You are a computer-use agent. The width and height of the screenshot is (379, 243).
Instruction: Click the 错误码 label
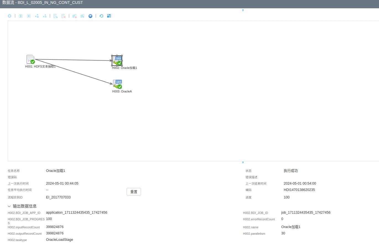click(x=12, y=177)
